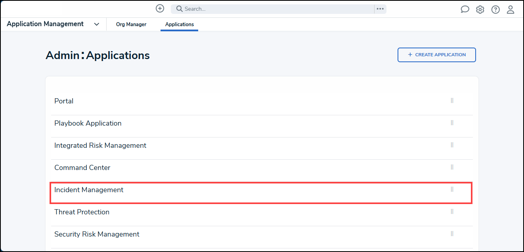Select the Applications tab

[x=180, y=24]
